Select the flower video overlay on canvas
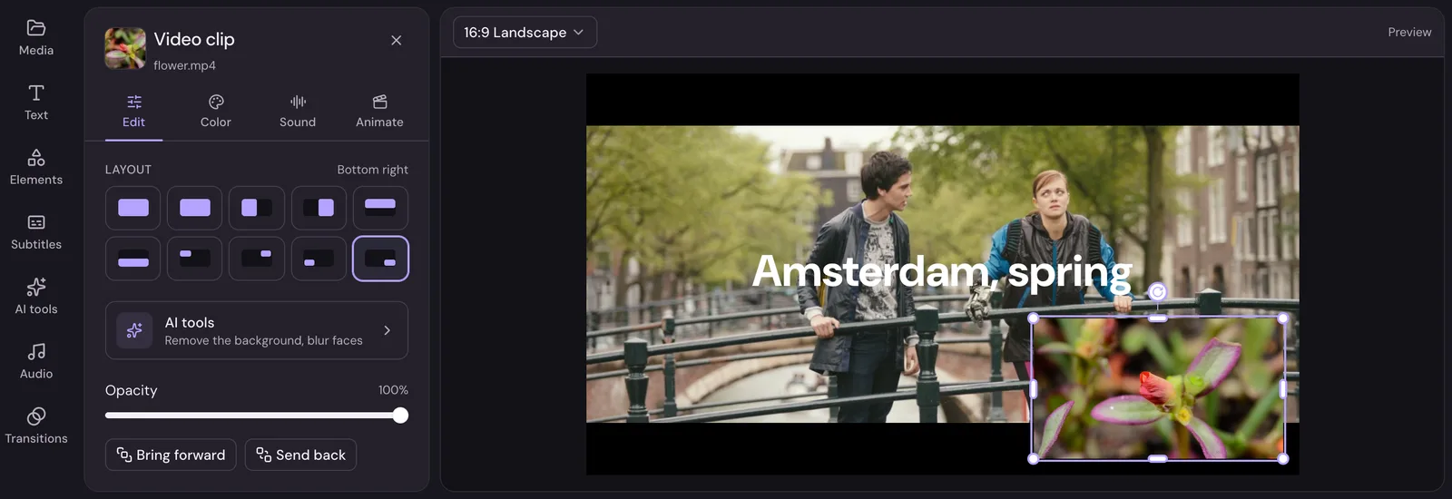 [1158, 388]
